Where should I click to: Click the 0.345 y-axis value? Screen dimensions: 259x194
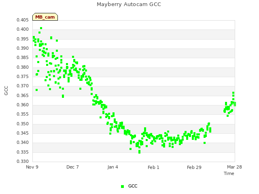click(x=23, y=133)
